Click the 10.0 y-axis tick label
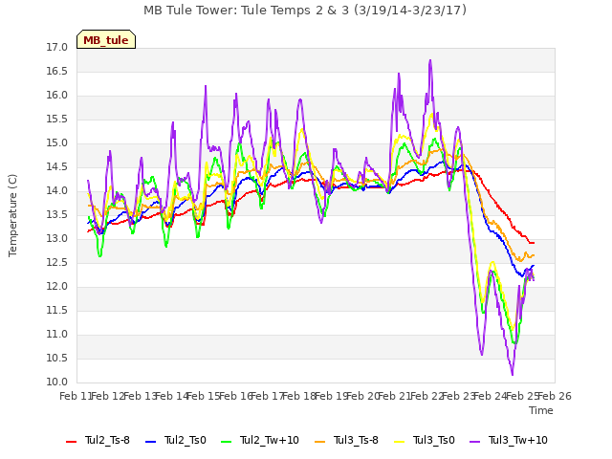Image resolution: width=612 pixels, height=459 pixels. (x=57, y=382)
